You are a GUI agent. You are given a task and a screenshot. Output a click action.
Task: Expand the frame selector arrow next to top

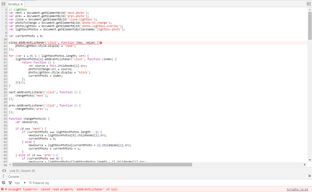click(x=25, y=183)
